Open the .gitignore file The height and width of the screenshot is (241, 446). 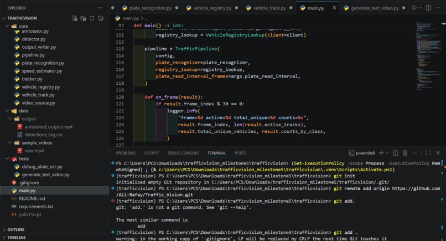29,183
